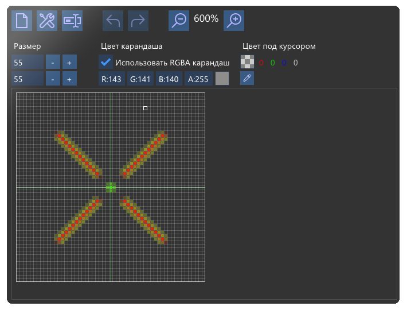This screenshot has width=407, height=310.
Task: Activate the eyedropper color picker tool
Action: point(247,78)
